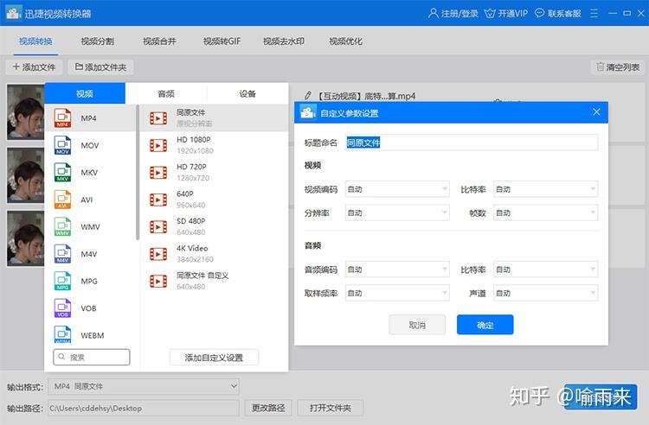Switch to the 视频去水印 tab
The width and height of the screenshot is (649, 425).
284,41
